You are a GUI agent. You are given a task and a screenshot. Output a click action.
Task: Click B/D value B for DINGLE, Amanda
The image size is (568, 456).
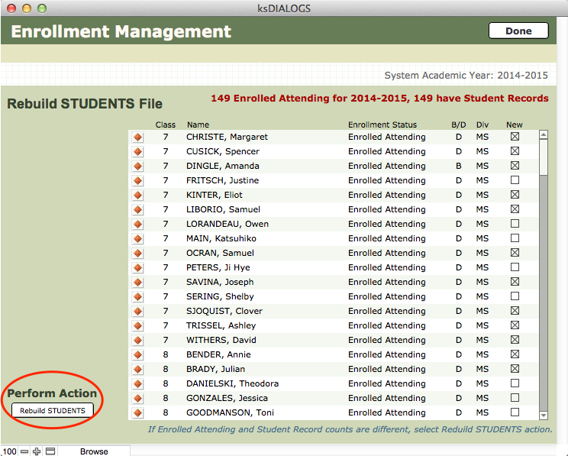tap(459, 166)
